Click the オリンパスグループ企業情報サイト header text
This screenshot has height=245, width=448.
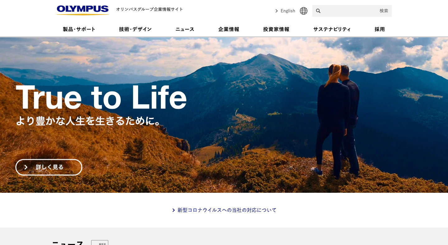pyautogui.click(x=150, y=9)
